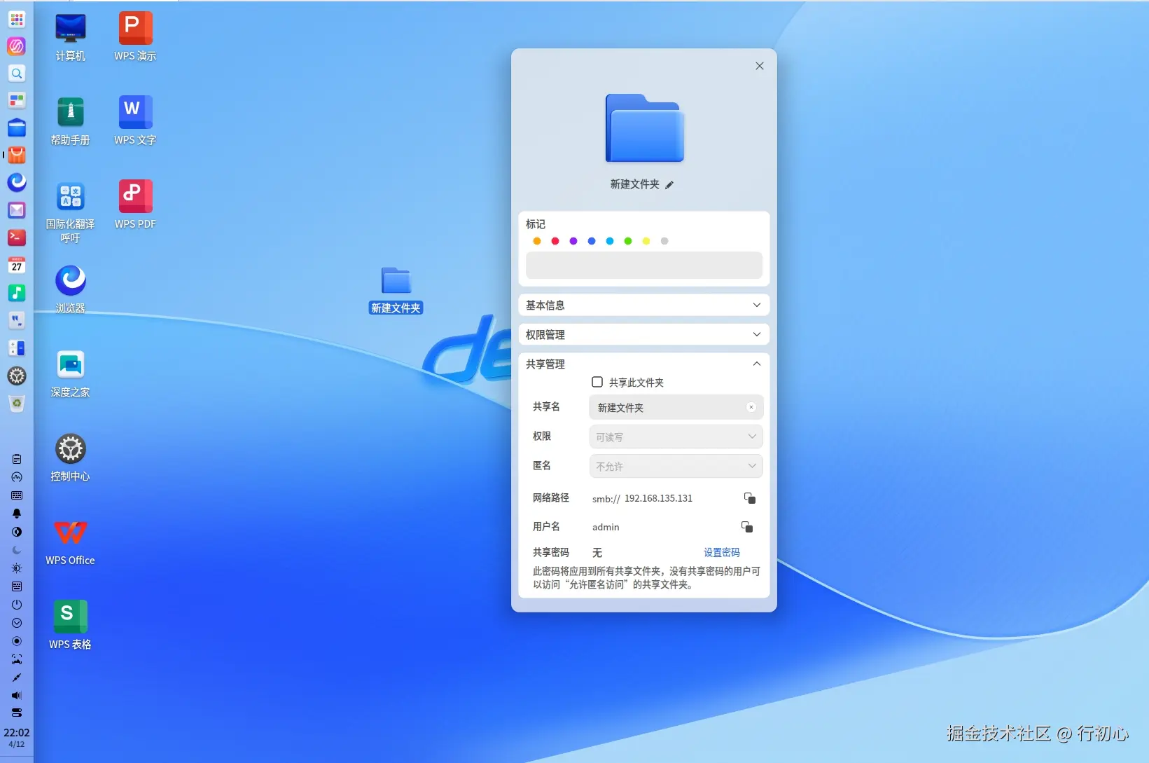The image size is (1149, 763).
Task: Open the system monitor tray icon
Action: point(17,477)
